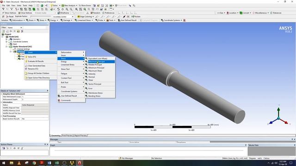The height and width of the screenshot is (166, 296).
Task: Click Reset explode view button
Action: click(10, 17)
